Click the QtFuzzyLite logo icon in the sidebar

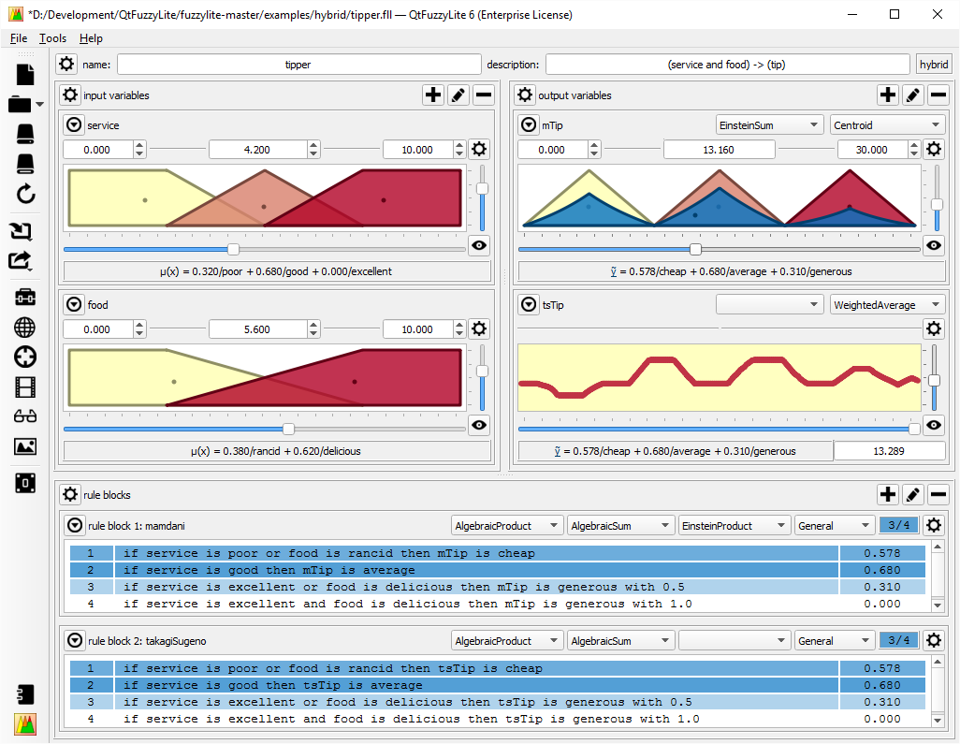25,724
